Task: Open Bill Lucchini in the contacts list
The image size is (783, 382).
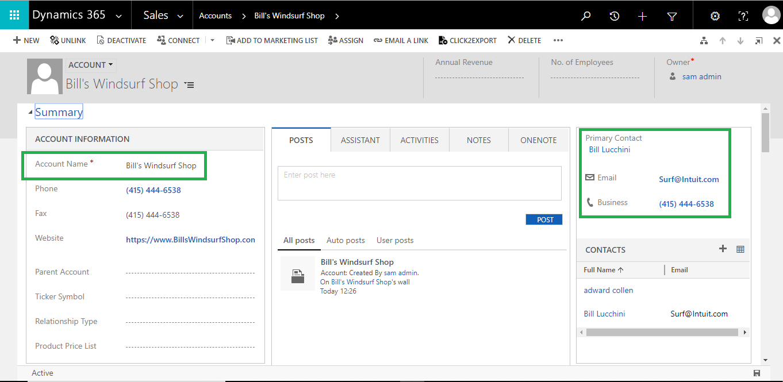Action: click(604, 314)
